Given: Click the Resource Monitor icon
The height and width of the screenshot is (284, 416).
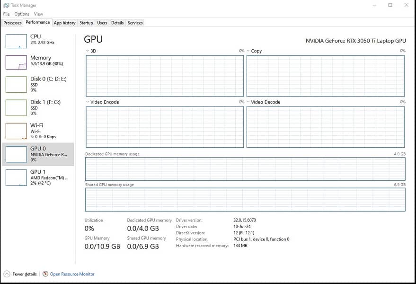Looking at the screenshot, I should coord(45,274).
